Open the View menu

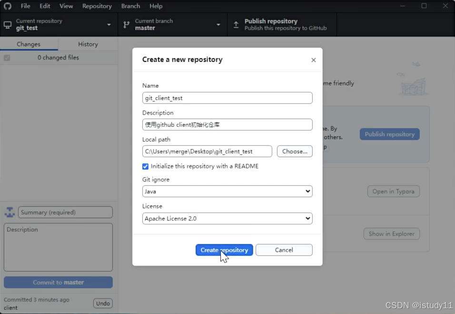(x=66, y=6)
